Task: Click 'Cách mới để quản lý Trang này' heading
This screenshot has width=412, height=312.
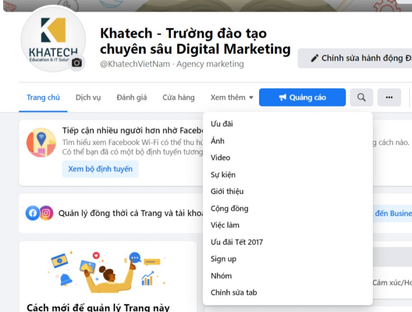Action: coord(98,307)
